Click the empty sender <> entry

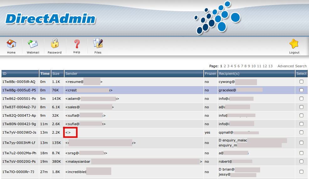68,132
